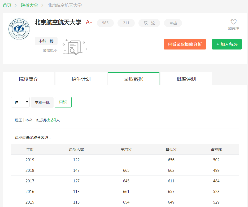Open the 理工 subject dropdown
248x207 pixels.
tap(20, 102)
